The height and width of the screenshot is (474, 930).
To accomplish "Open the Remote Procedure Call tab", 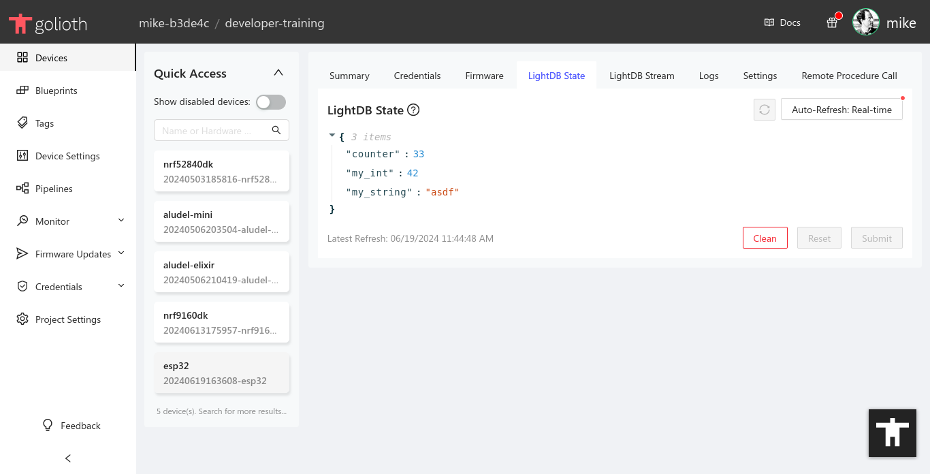I will (x=849, y=76).
